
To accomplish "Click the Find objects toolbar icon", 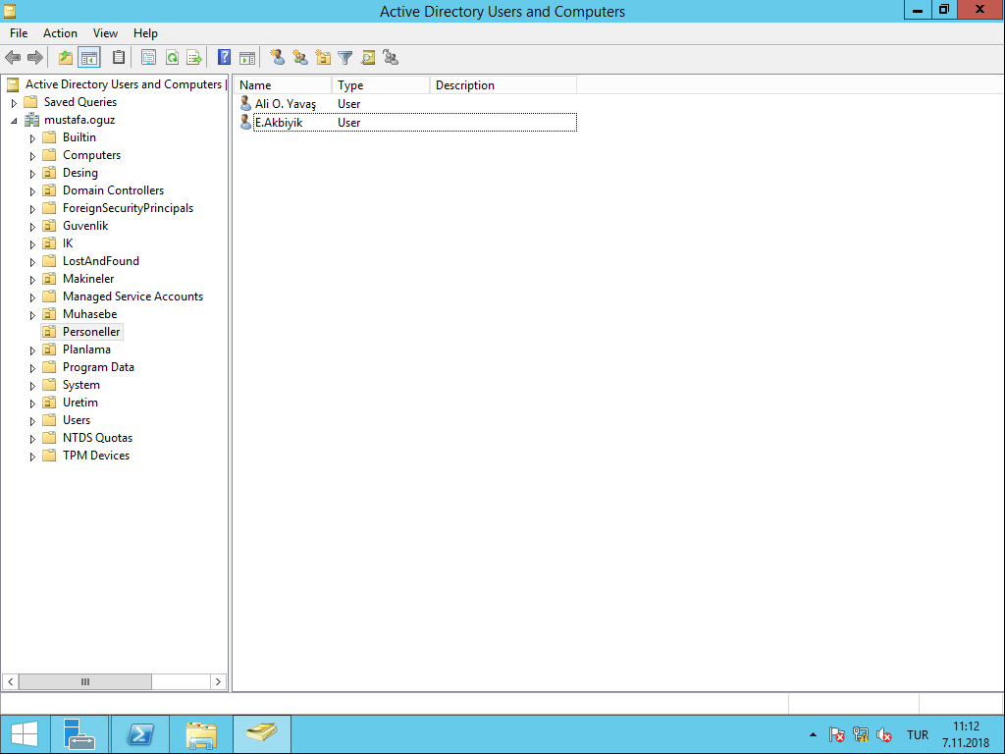I will [368, 58].
